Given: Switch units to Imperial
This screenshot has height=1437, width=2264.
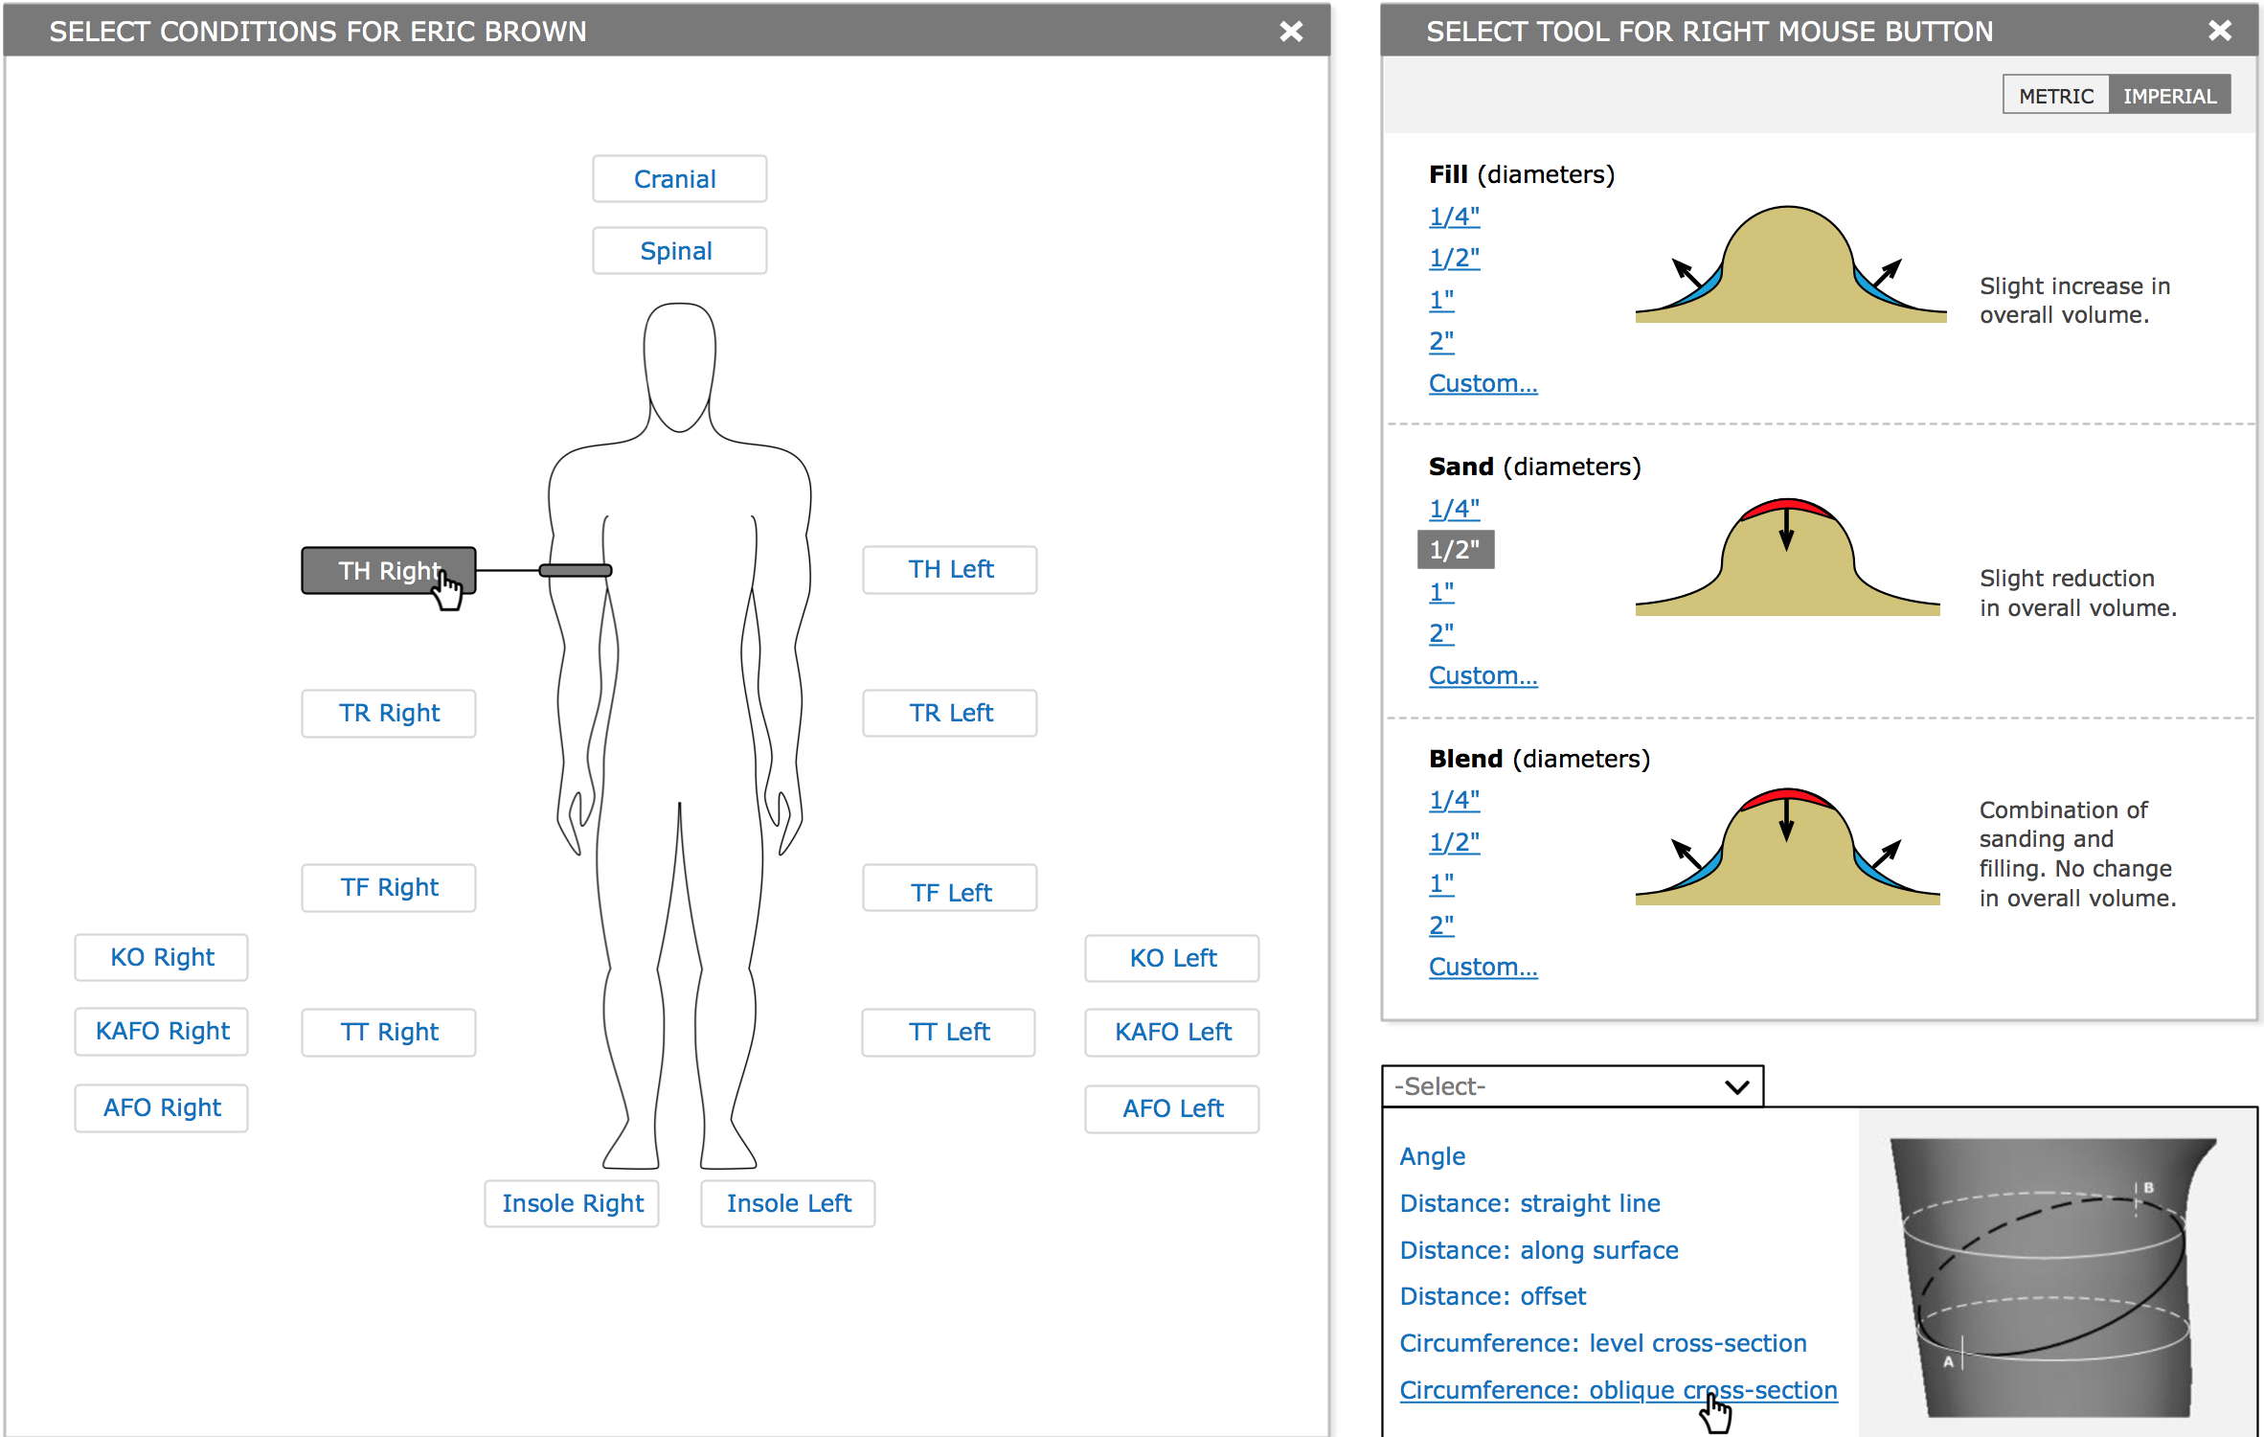Looking at the screenshot, I should [2168, 96].
